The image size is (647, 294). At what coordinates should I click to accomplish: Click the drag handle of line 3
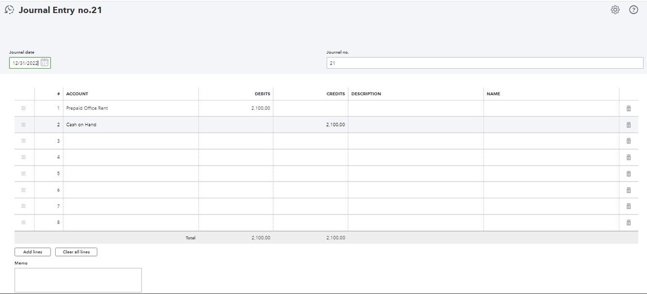(23, 141)
